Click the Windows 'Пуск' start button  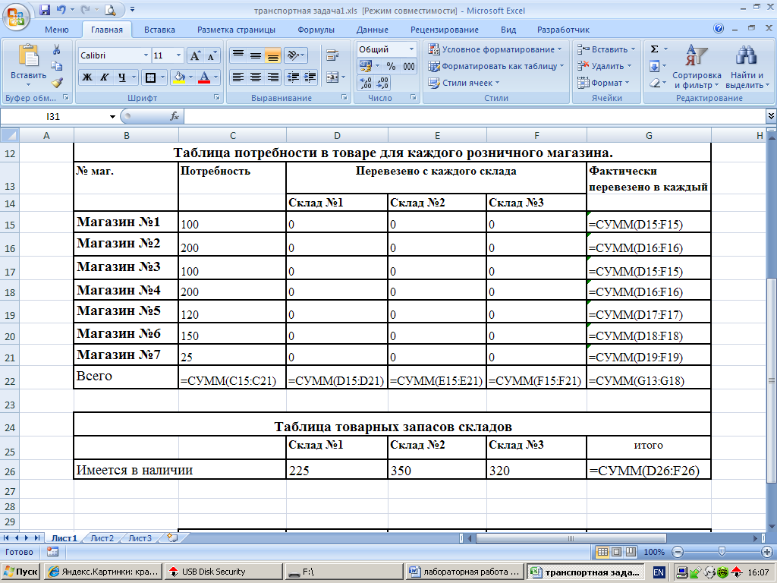[x=20, y=572]
